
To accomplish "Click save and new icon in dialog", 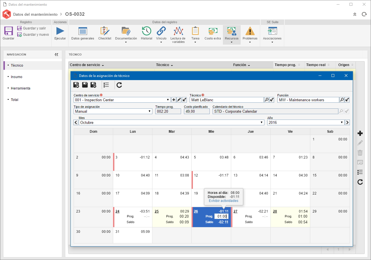I will 76,85.
